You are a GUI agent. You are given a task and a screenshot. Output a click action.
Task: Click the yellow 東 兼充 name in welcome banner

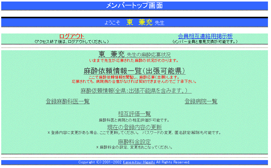(139, 23)
